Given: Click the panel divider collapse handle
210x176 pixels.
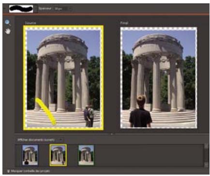Looking at the screenshot, I should click(112, 134).
